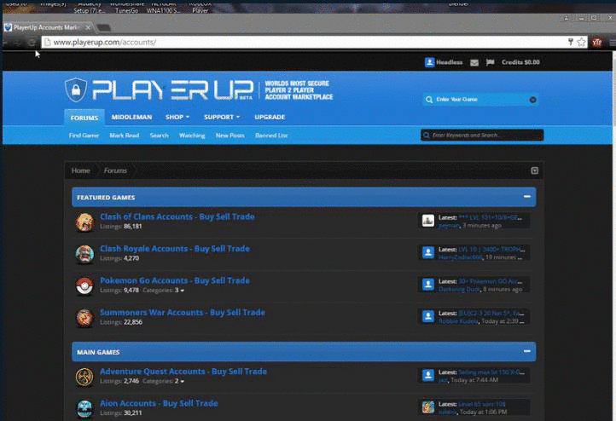
Task: Click the magnifier icon in keyword search box
Action: [427, 136]
